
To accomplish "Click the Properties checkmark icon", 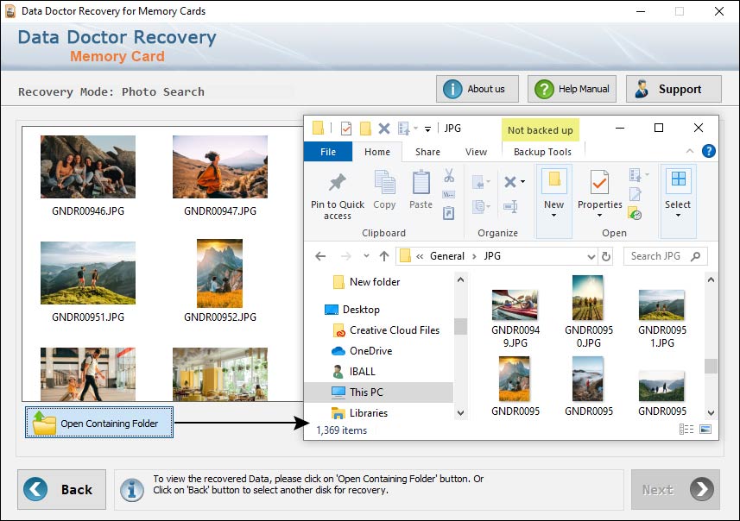I will pyautogui.click(x=599, y=183).
